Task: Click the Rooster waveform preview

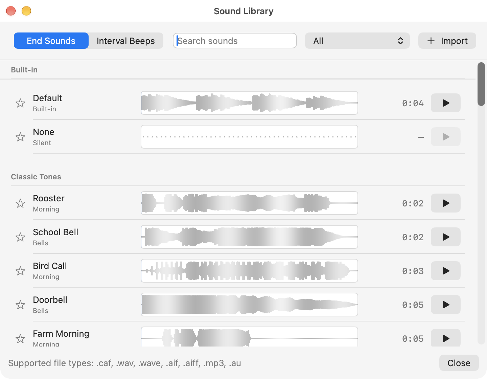Action: tap(249, 203)
